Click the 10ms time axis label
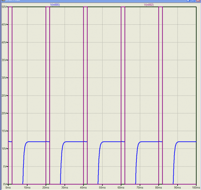201x190 pixels. point(27,187)
